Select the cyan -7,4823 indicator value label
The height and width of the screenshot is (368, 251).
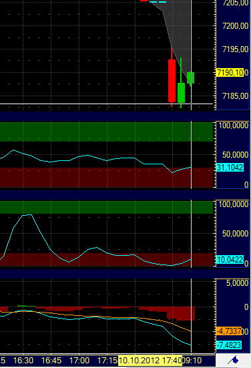[x=229, y=345]
